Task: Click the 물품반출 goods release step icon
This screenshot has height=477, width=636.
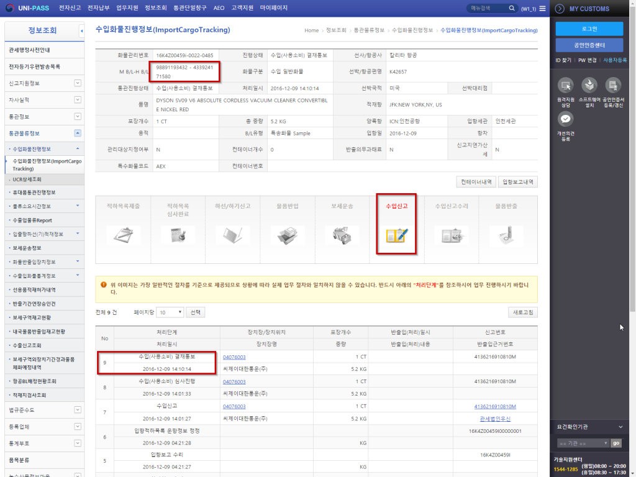Action: [506, 235]
